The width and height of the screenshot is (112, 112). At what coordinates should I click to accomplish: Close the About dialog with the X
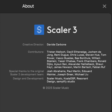pyautogui.click(x=104, y=6)
